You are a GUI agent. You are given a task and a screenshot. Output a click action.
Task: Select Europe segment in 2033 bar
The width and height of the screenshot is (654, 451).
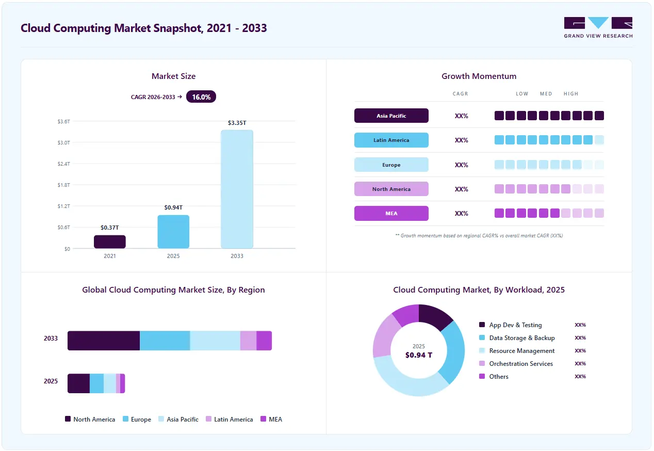click(165, 341)
